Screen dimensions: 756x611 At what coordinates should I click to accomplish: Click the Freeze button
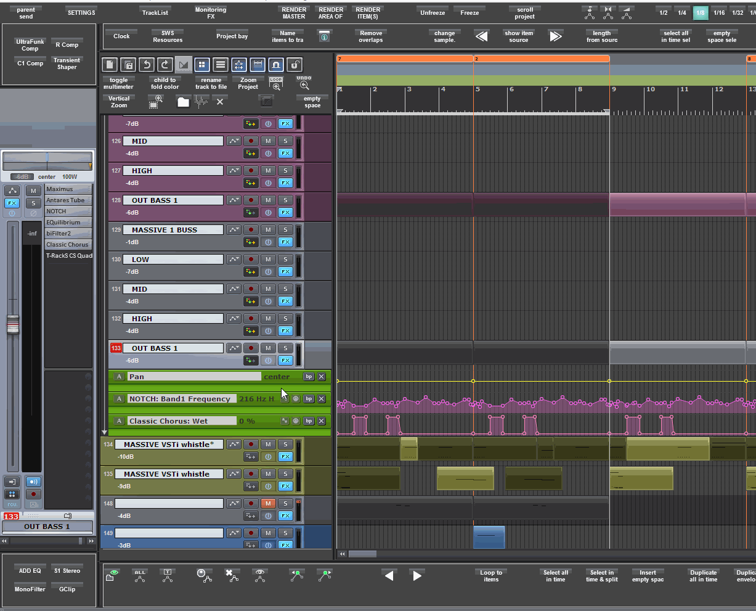(469, 13)
